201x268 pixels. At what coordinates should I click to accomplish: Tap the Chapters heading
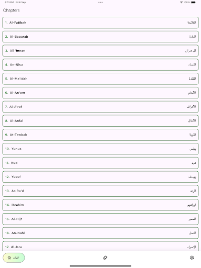11,10
